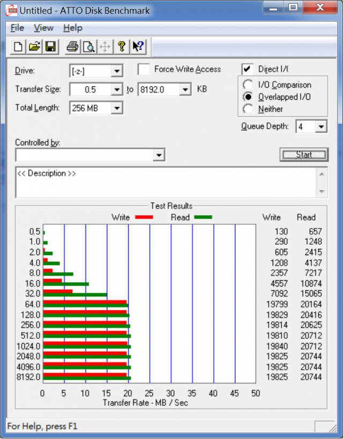Image resolution: width=343 pixels, height=439 pixels.
Task: Select the I/O Comparison radio button
Action: click(248, 85)
